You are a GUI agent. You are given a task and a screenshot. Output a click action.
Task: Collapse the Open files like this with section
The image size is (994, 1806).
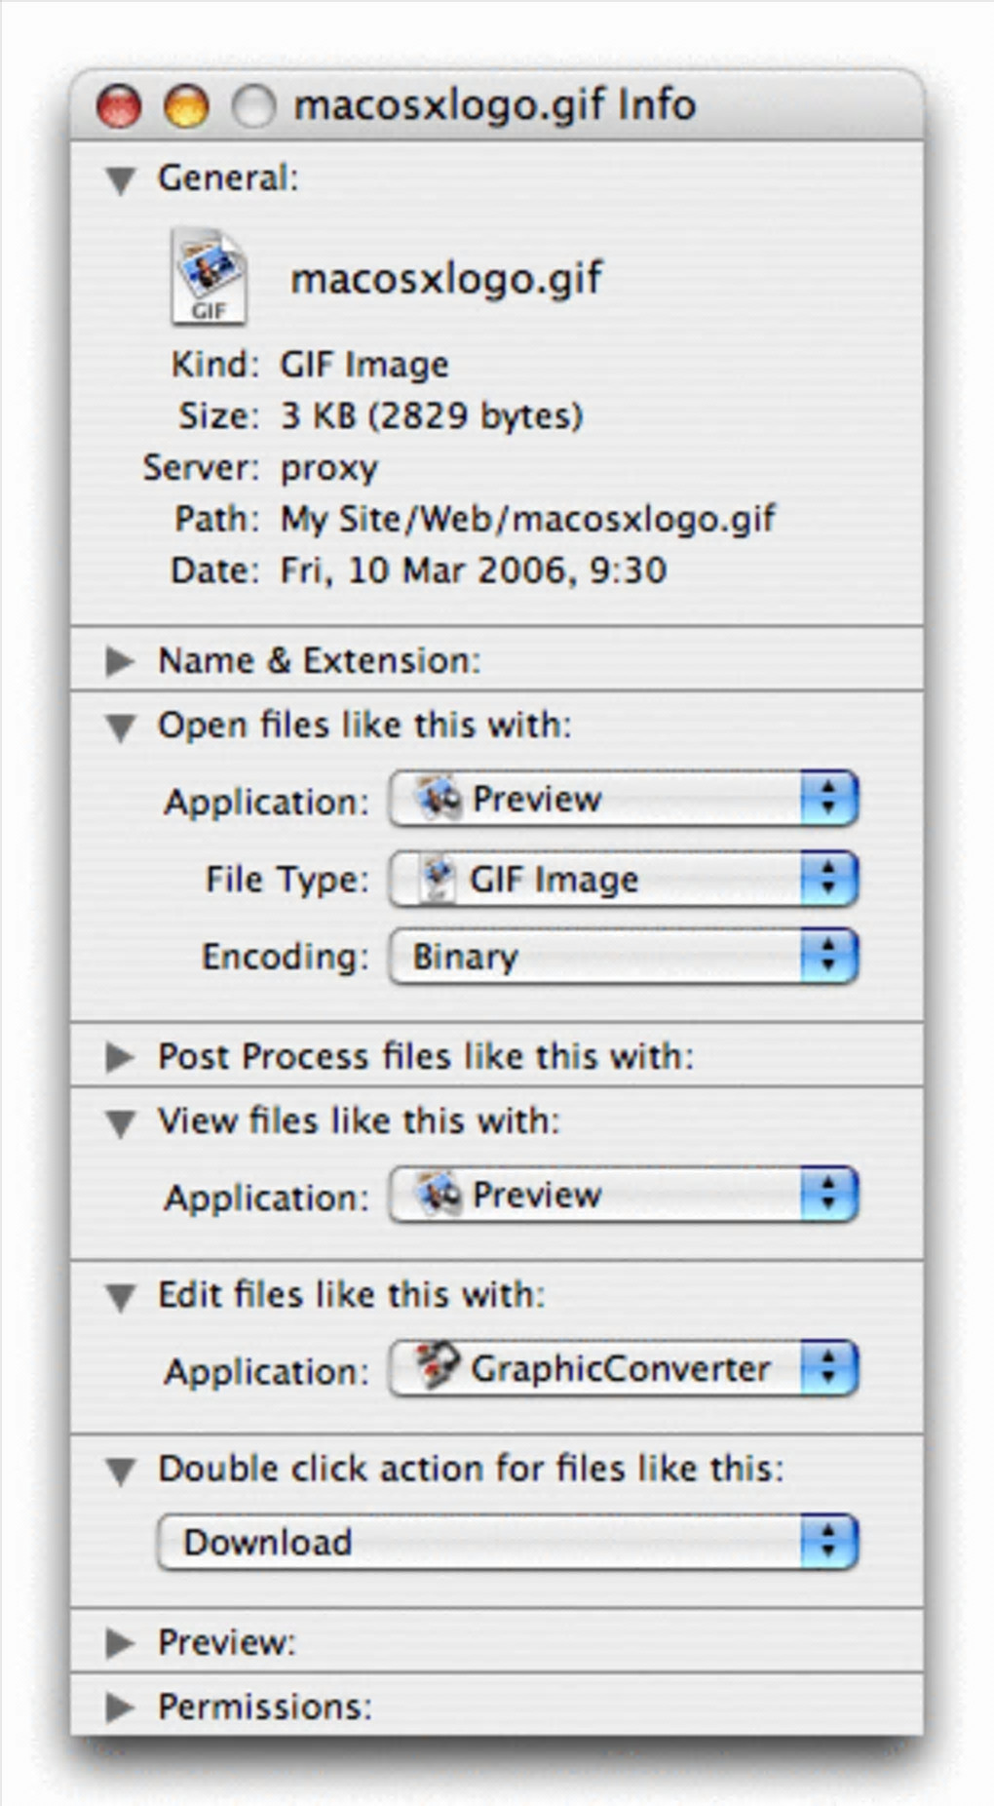121,727
